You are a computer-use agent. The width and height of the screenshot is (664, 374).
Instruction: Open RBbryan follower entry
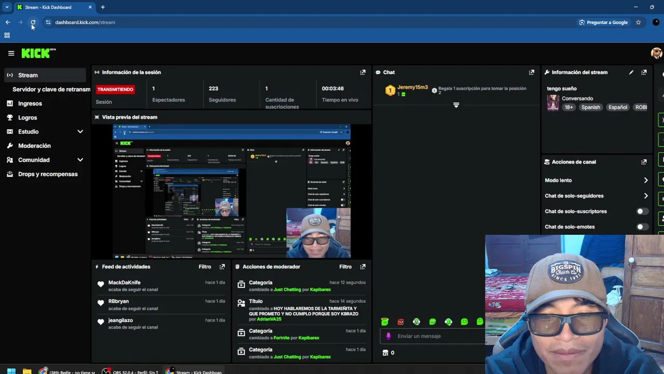tap(161, 304)
